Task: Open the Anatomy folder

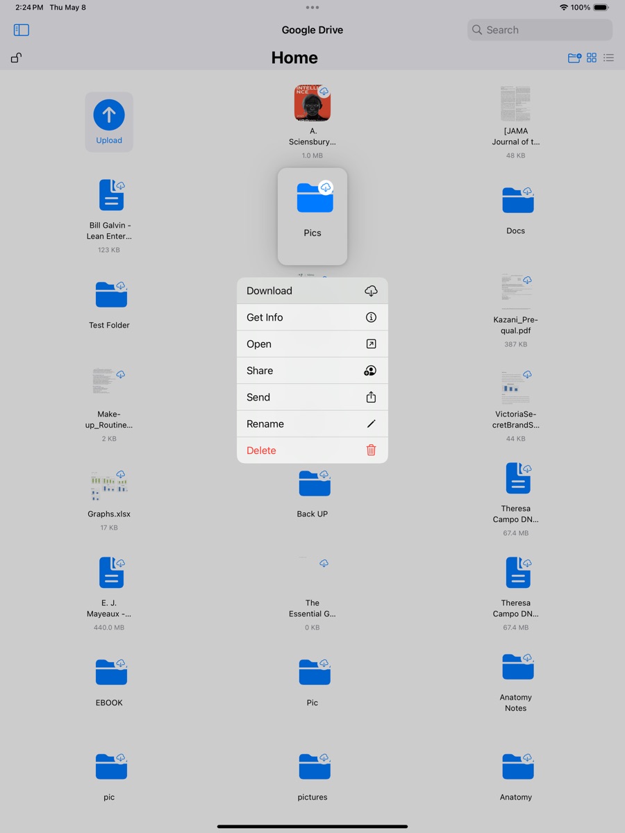Action: click(x=518, y=766)
